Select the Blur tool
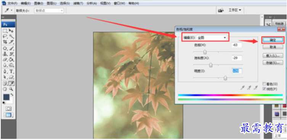287x140 pixels. tap(5, 65)
